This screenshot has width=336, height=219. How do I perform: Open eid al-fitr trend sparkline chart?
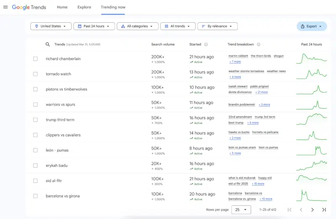(312, 179)
